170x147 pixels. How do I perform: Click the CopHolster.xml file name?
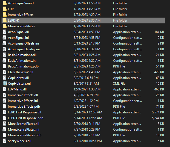[19, 84]
